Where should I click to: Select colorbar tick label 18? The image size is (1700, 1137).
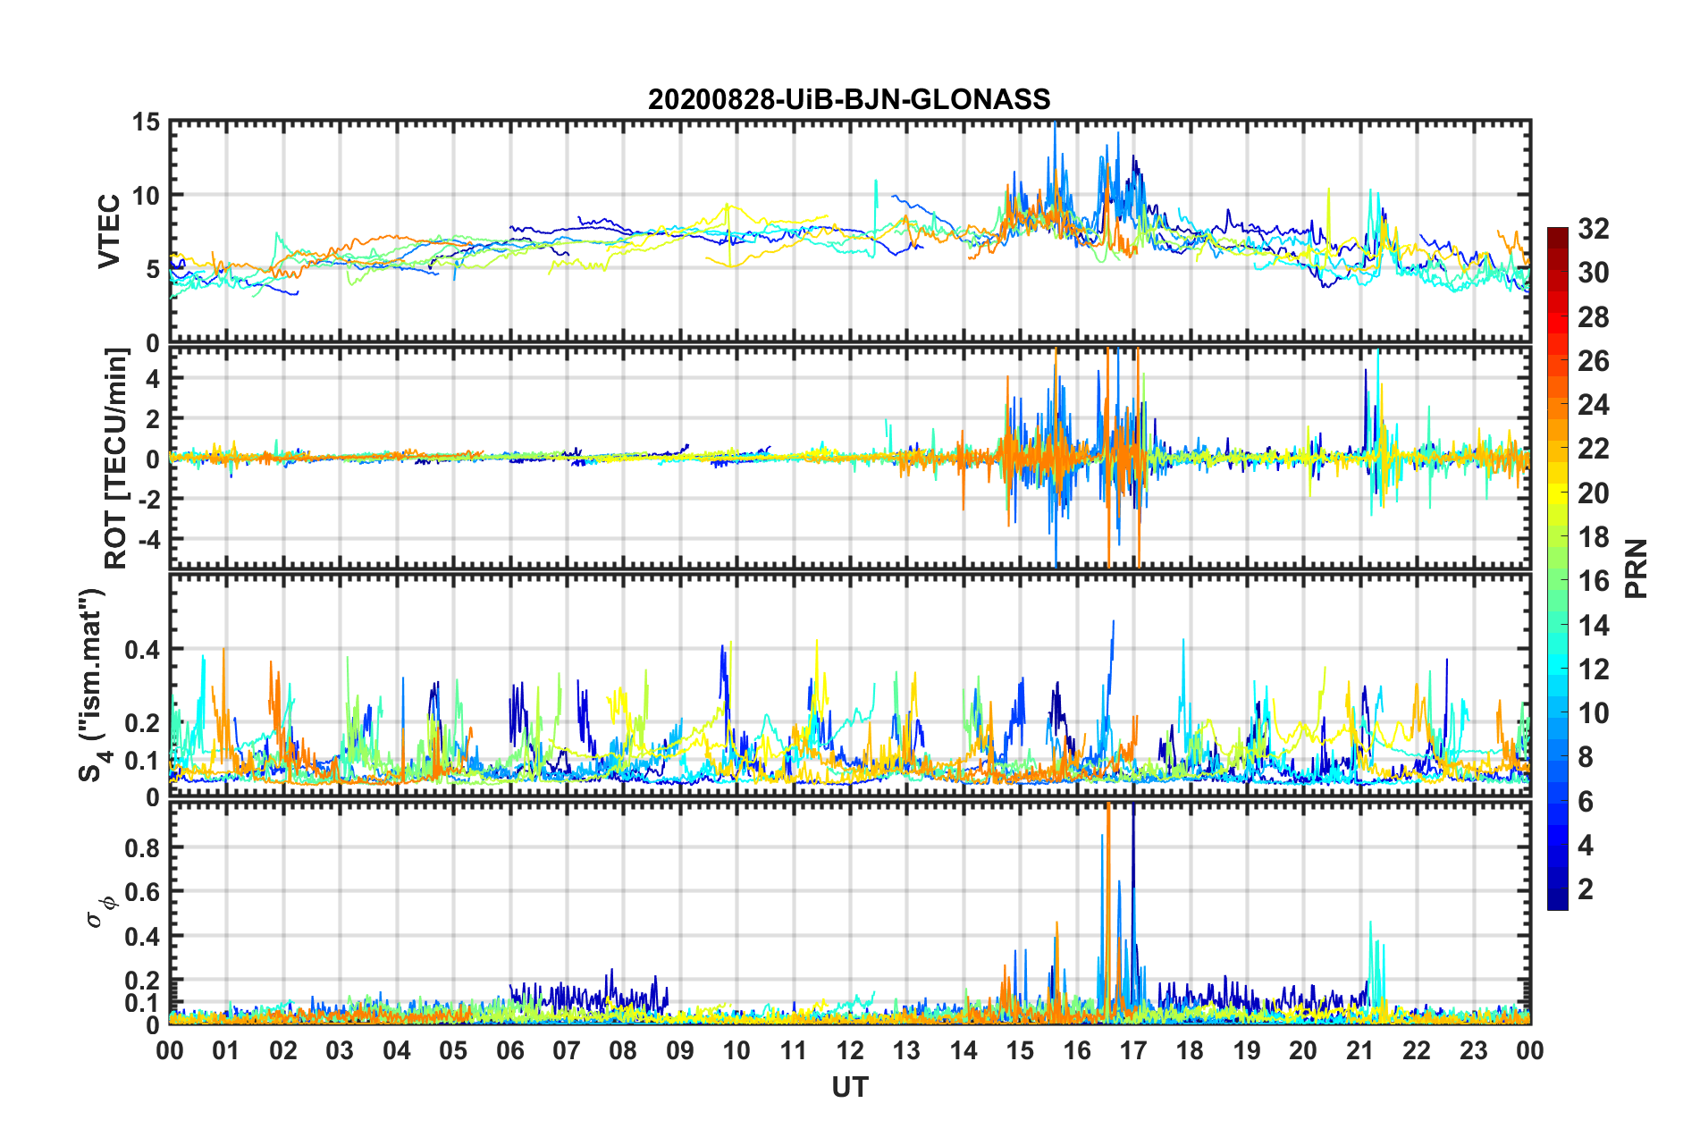point(1593,537)
